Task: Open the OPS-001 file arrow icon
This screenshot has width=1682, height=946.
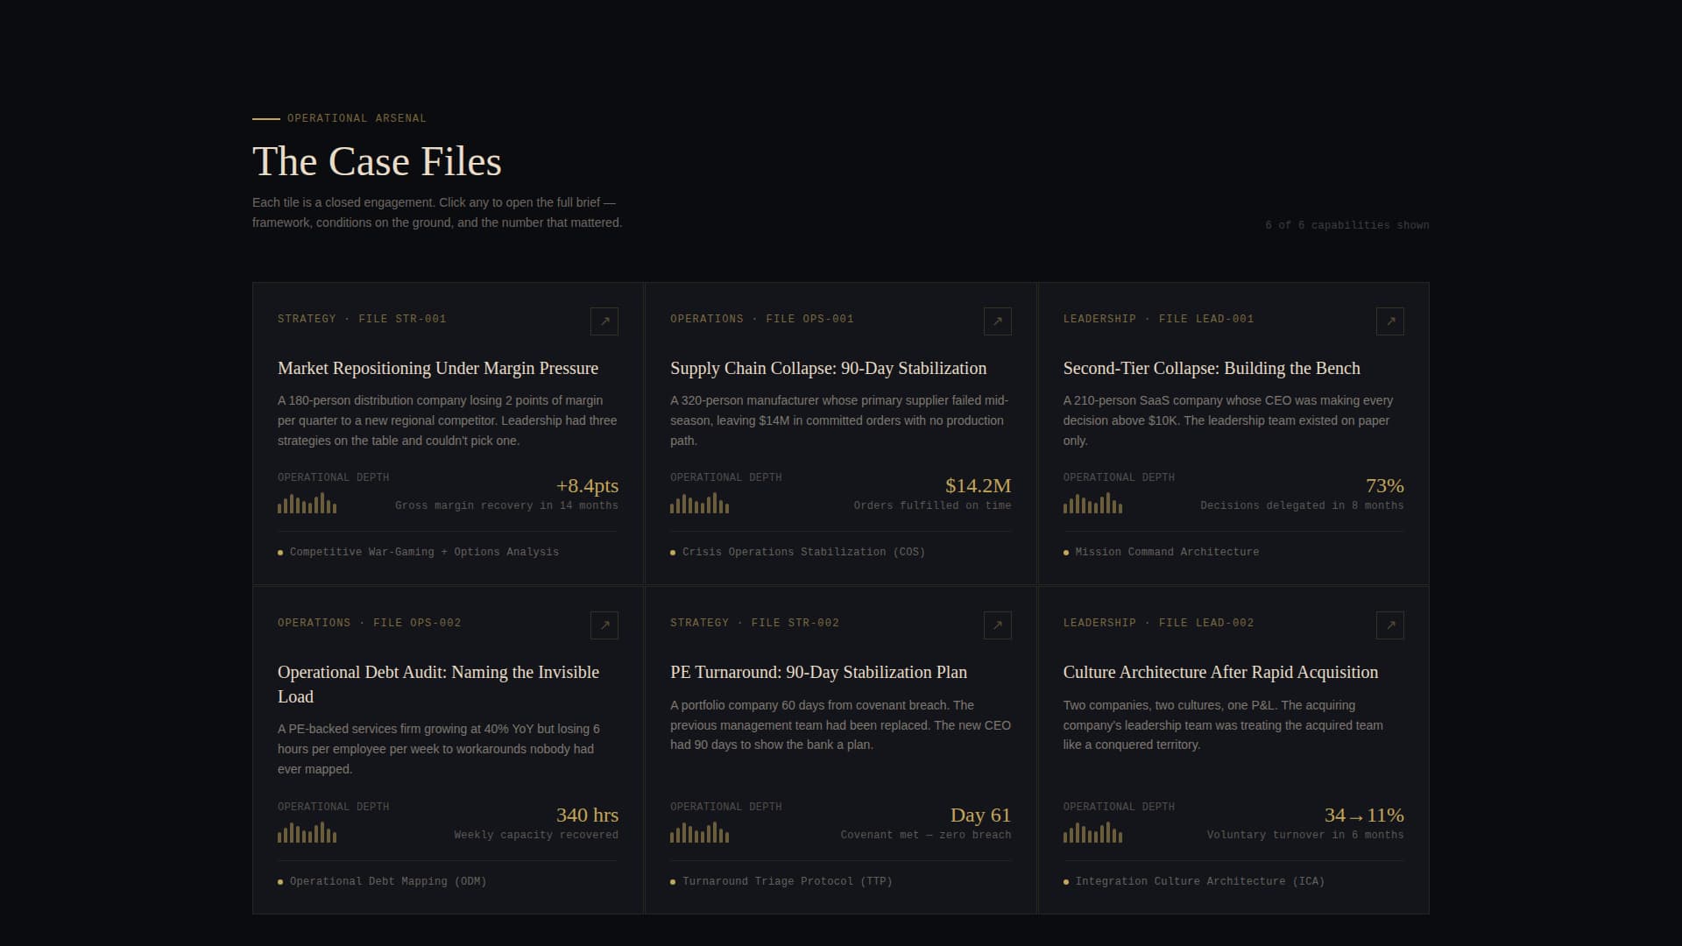Action: (997, 321)
